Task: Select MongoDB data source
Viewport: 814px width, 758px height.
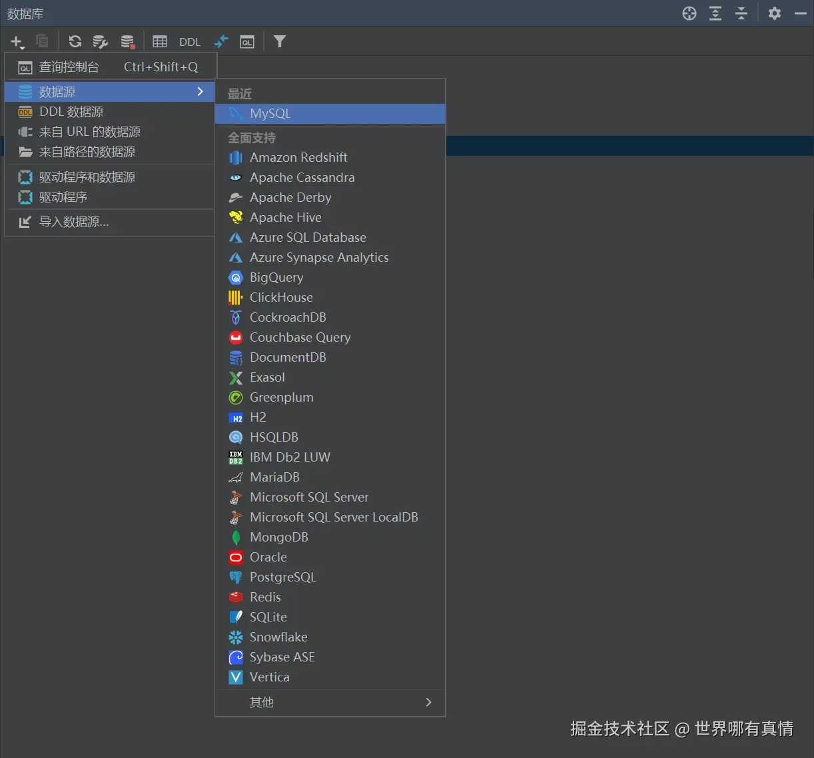Action: coord(330,537)
